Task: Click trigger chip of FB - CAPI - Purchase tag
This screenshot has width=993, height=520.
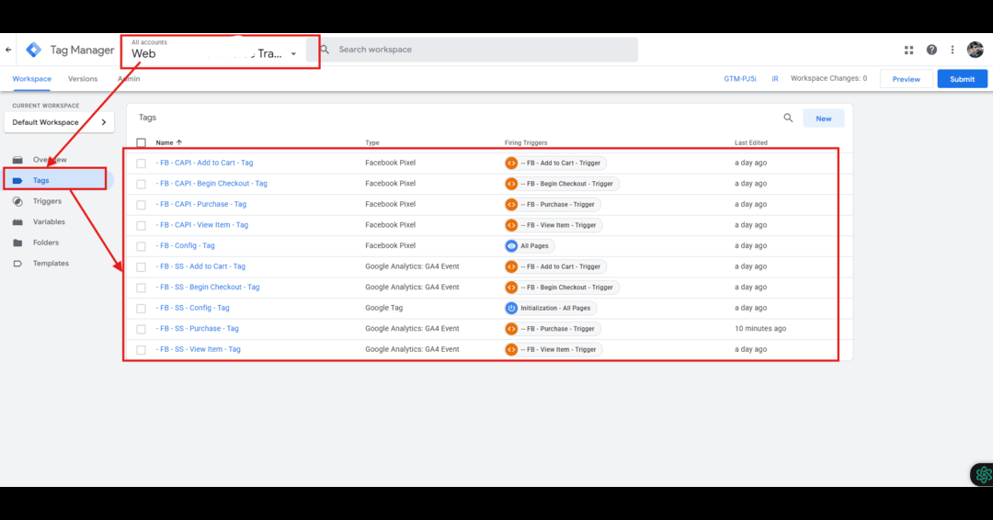Action: (553, 205)
